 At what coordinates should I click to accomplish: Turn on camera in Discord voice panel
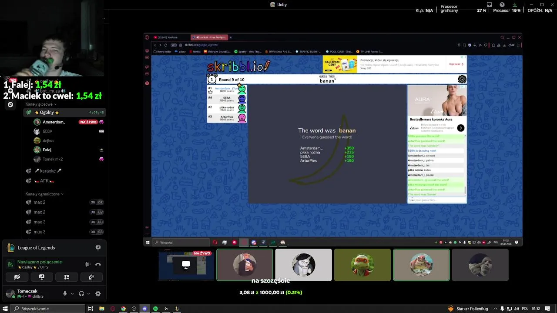(17, 277)
